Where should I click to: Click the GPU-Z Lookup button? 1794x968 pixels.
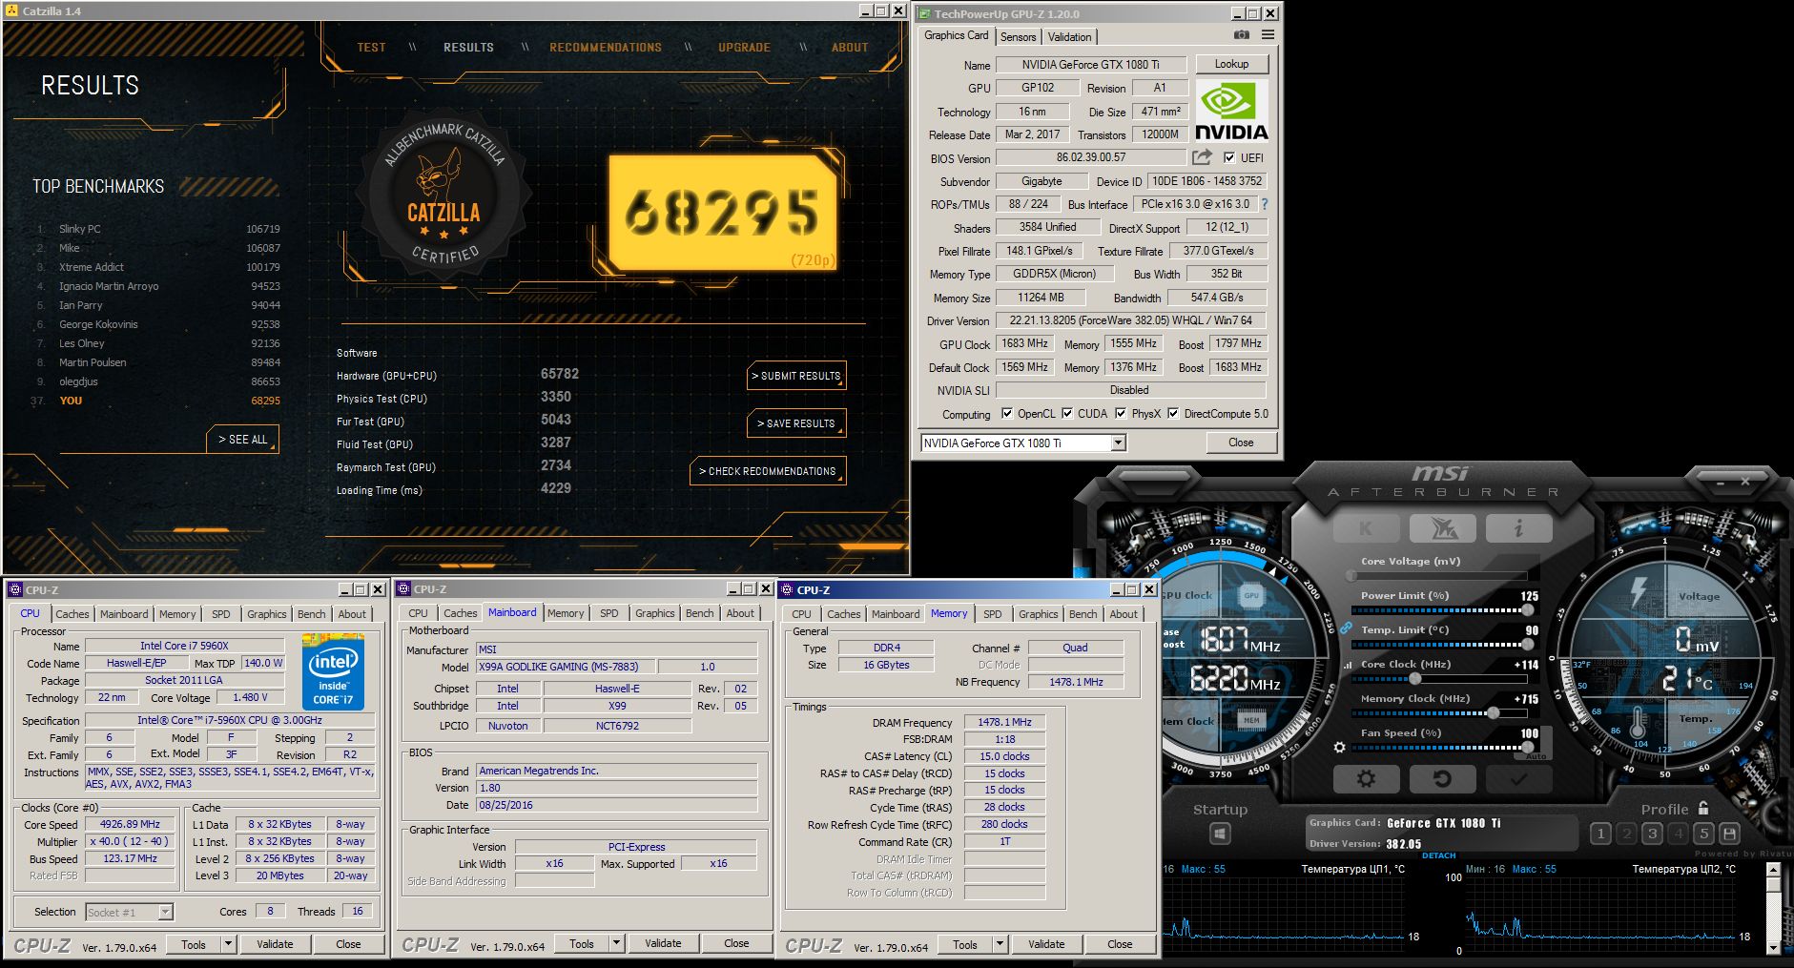click(x=1231, y=64)
